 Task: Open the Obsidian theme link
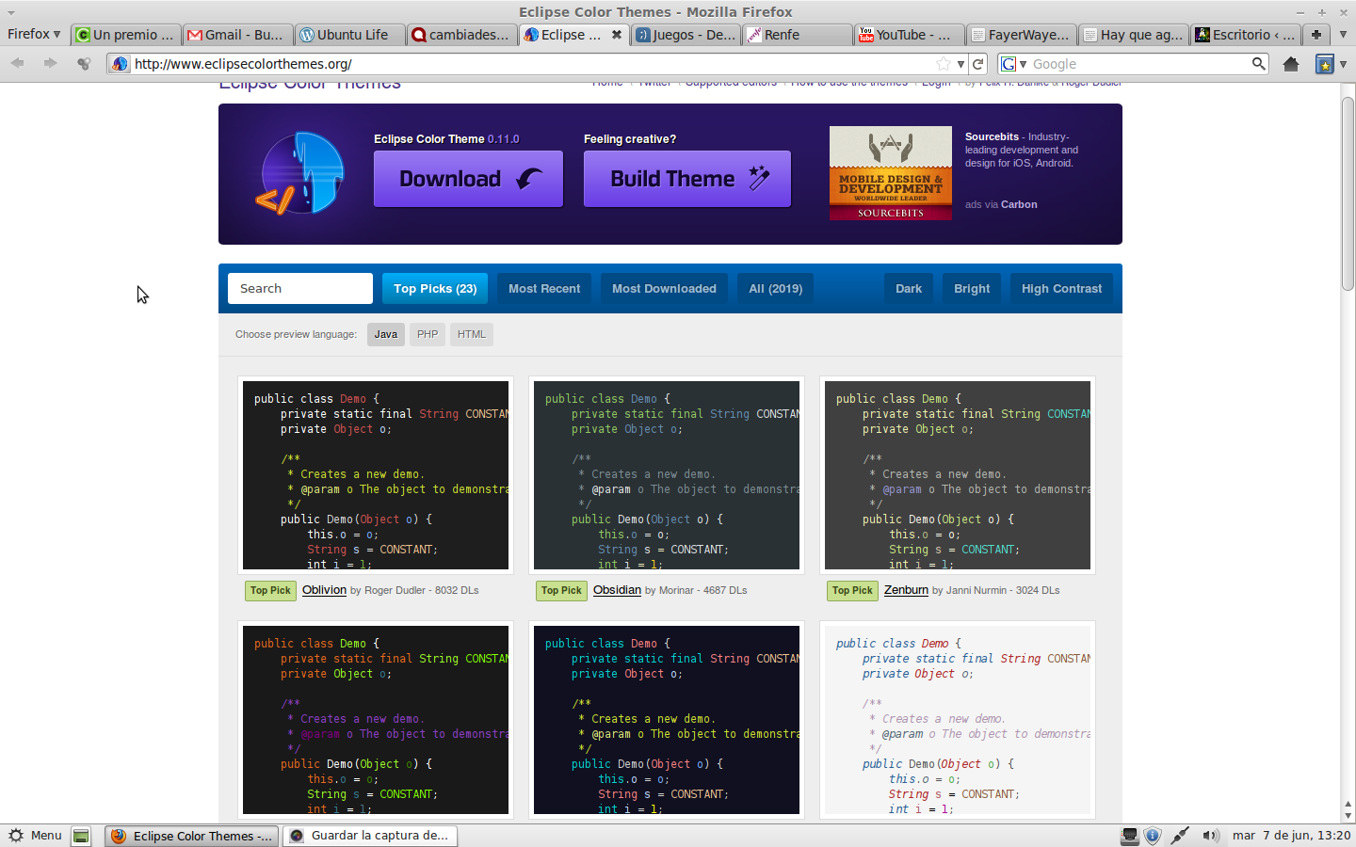coord(617,590)
